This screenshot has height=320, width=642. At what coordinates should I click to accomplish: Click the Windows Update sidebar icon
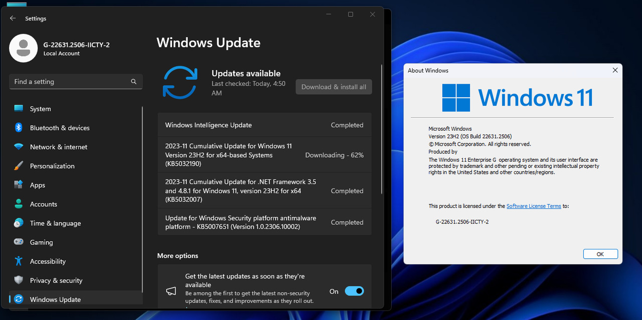click(x=19, y=299)
